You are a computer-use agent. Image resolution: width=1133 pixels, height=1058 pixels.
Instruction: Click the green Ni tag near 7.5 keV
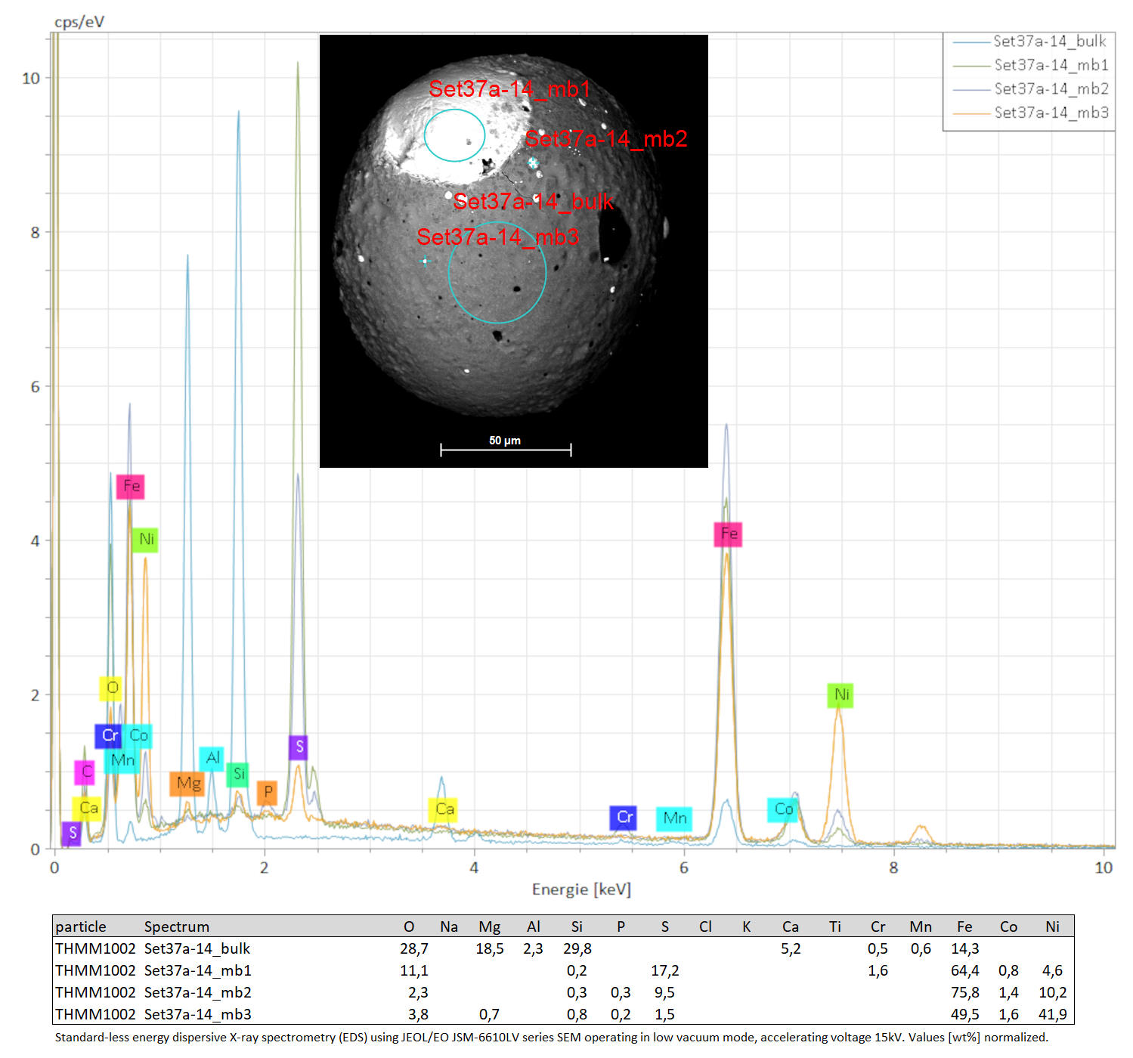click(x=840, y=695)
